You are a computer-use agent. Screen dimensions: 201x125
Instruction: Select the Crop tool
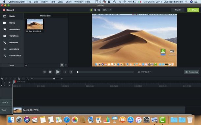point(99,10)
